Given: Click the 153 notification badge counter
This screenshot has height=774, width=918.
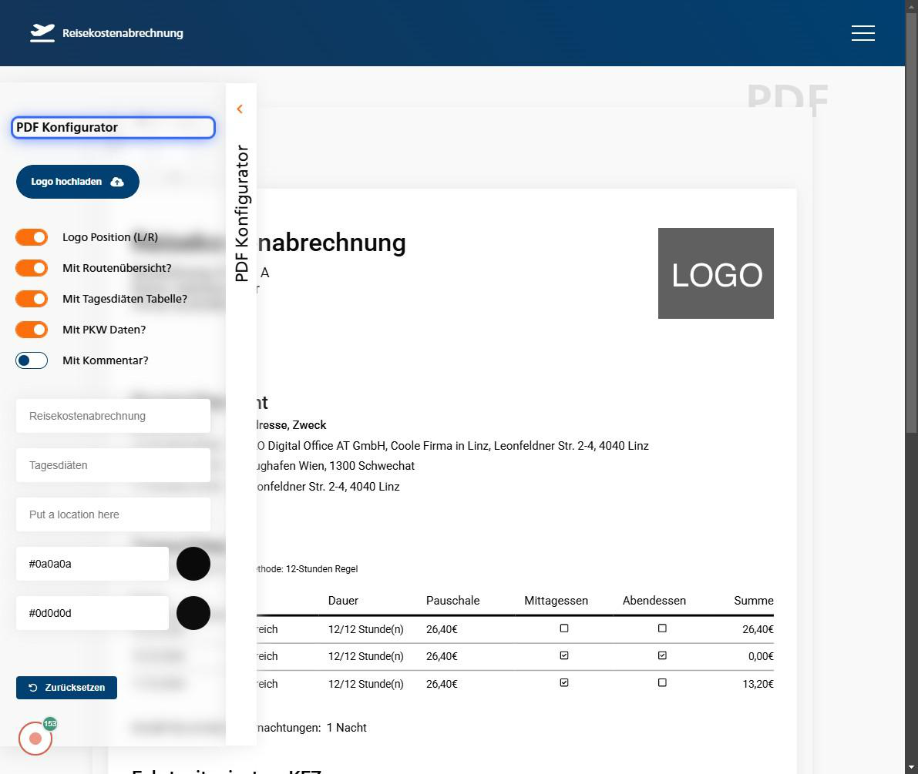Looking at the screenshot, I should 50,723.
